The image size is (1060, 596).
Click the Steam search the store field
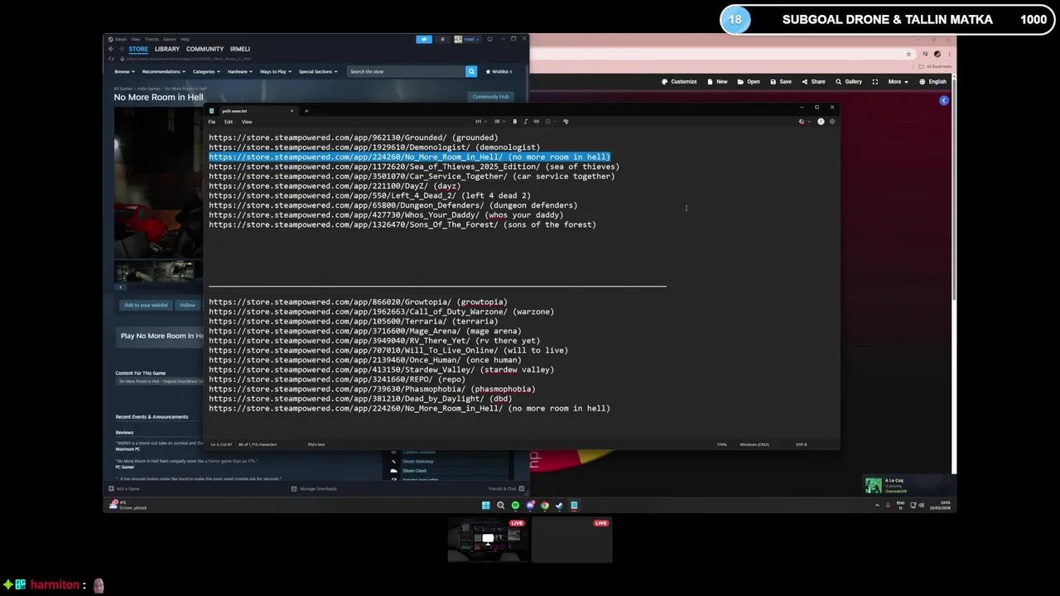(406, 71)
